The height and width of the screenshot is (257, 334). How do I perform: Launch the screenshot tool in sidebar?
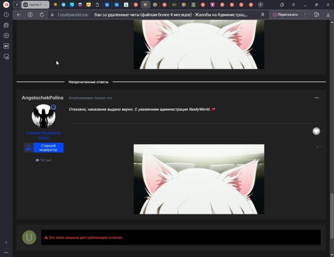6,57
